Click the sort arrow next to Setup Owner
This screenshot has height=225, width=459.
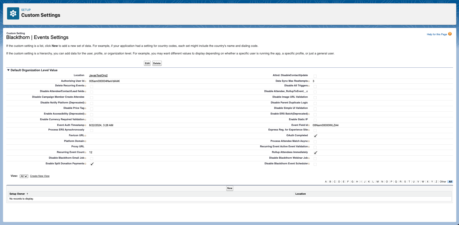(27, 194)
